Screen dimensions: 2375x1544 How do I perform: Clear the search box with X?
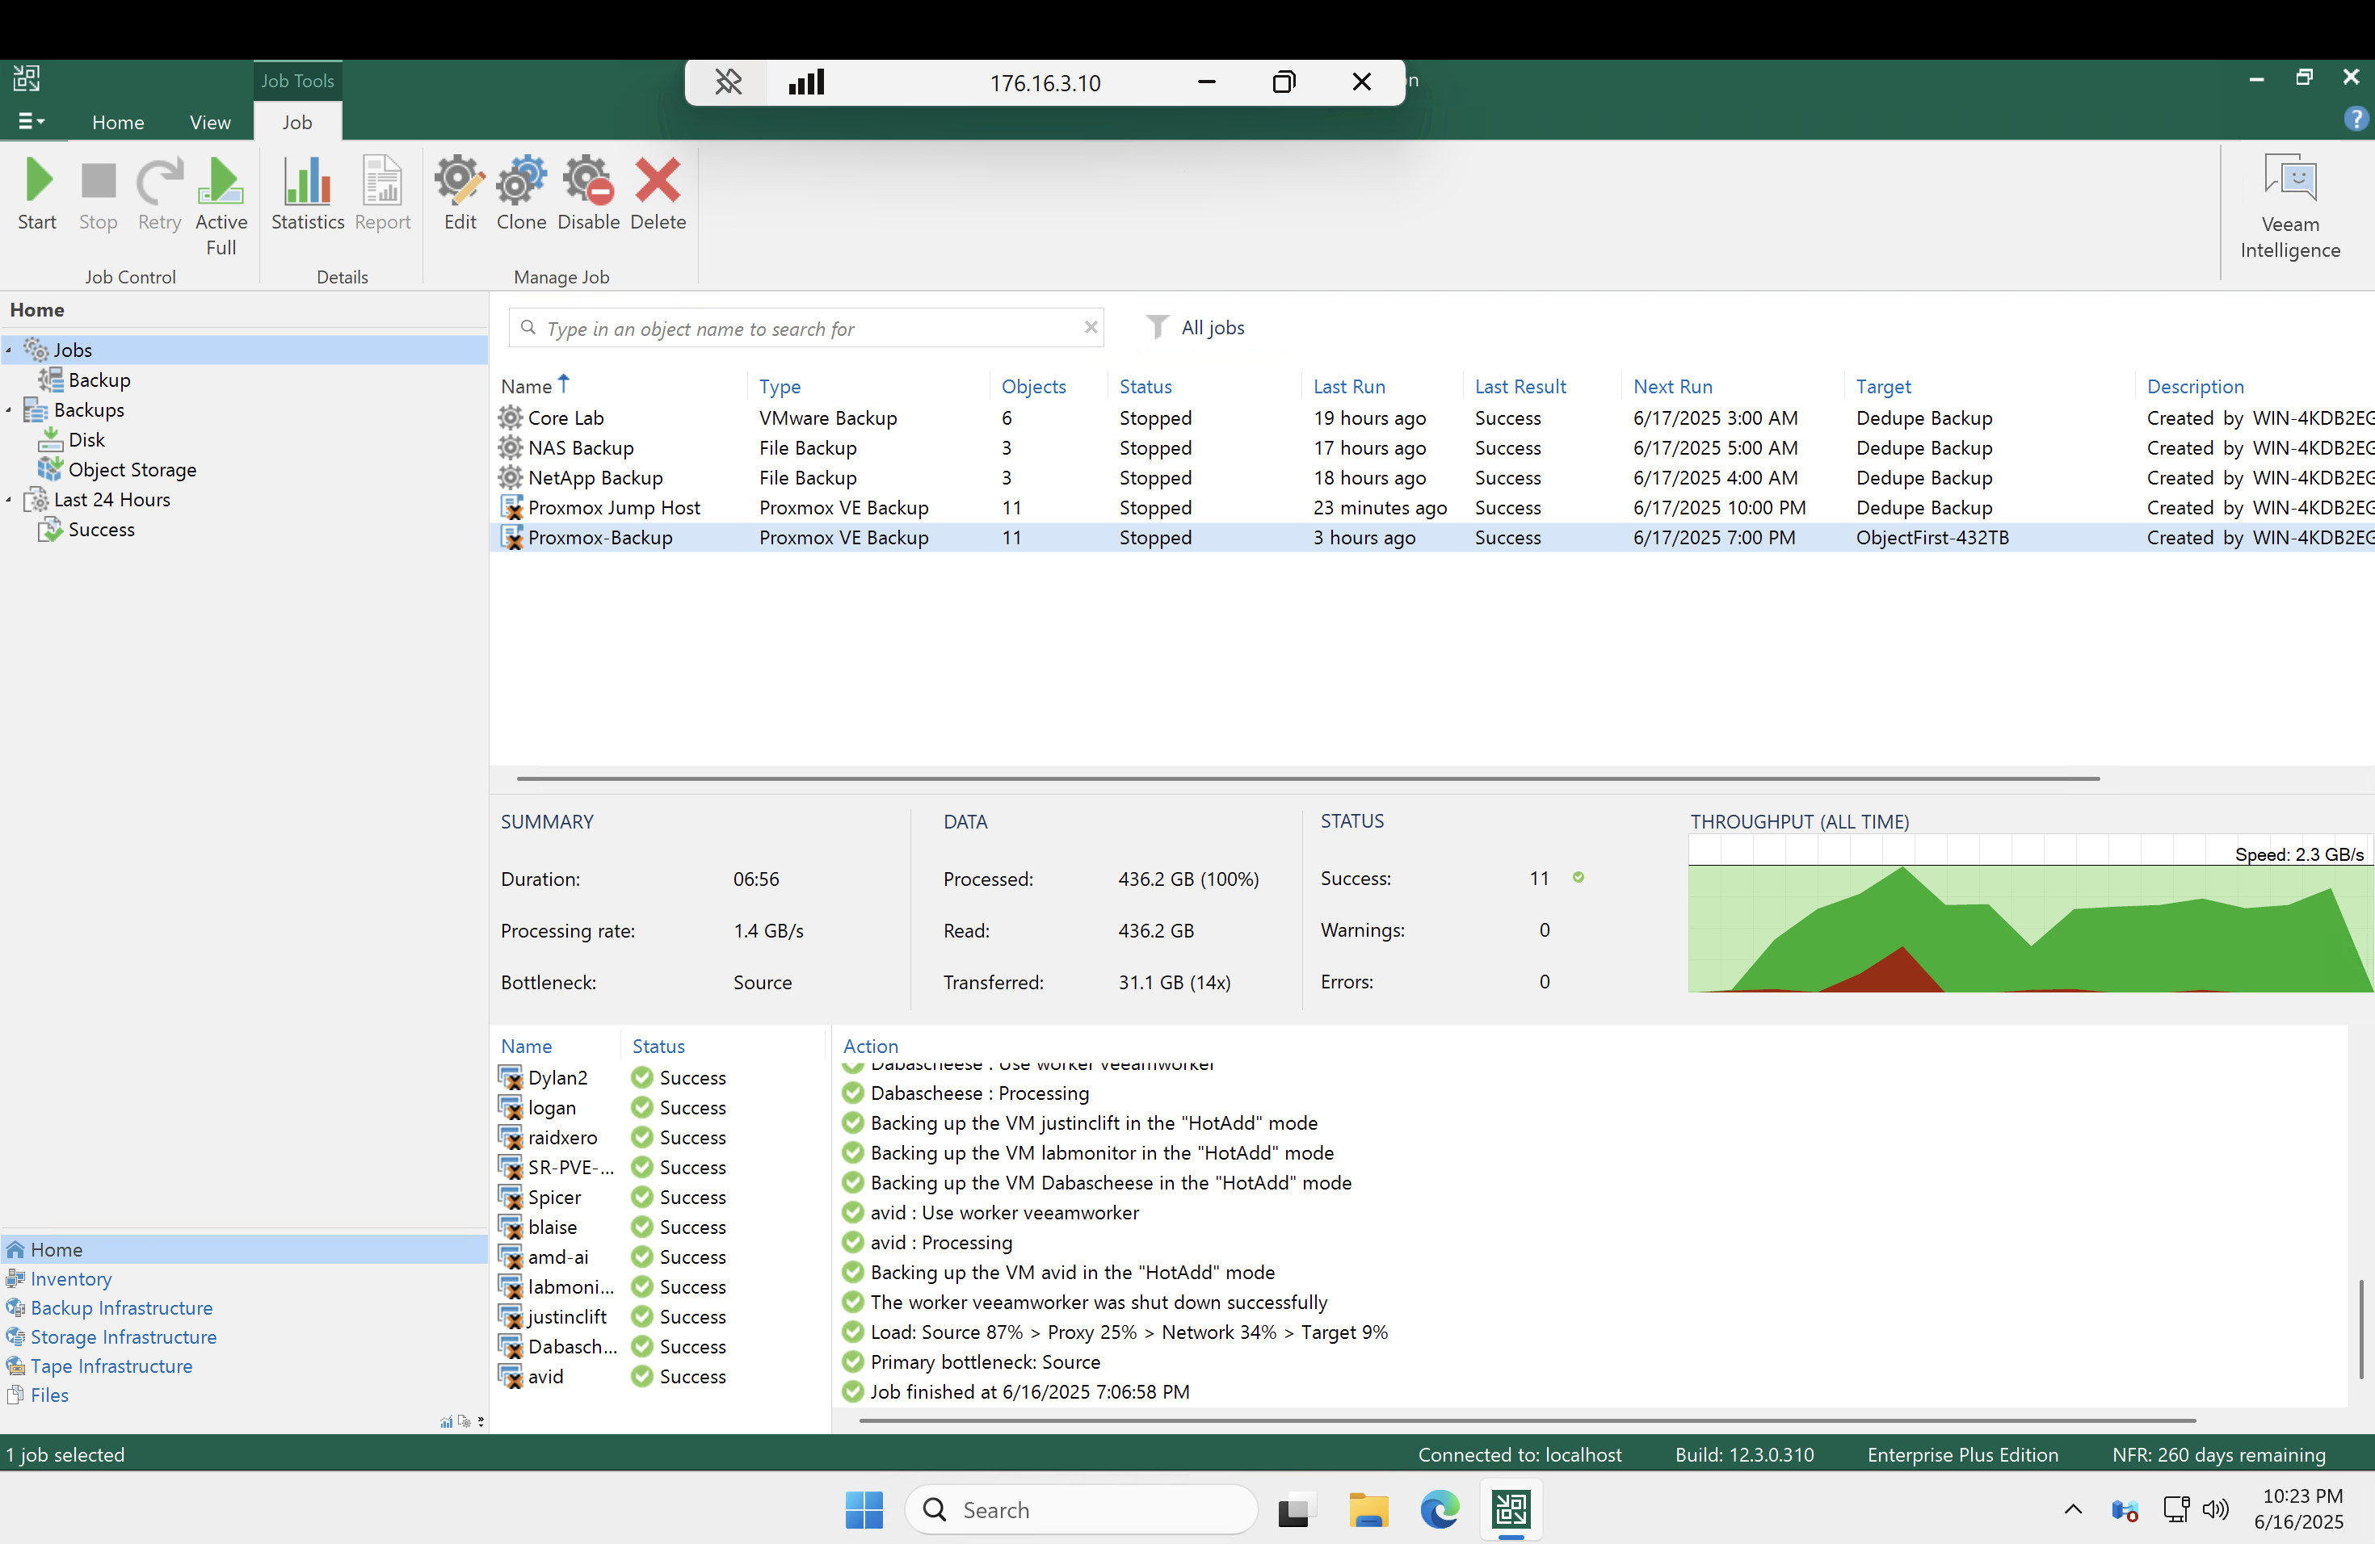point(1091,327)
